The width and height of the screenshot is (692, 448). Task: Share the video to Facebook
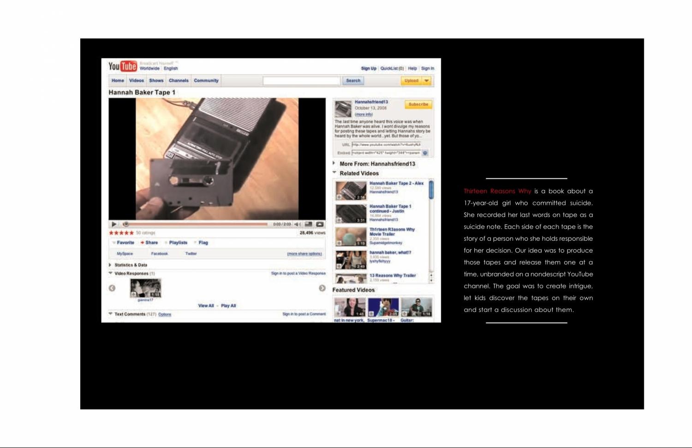tap(160, 254)
